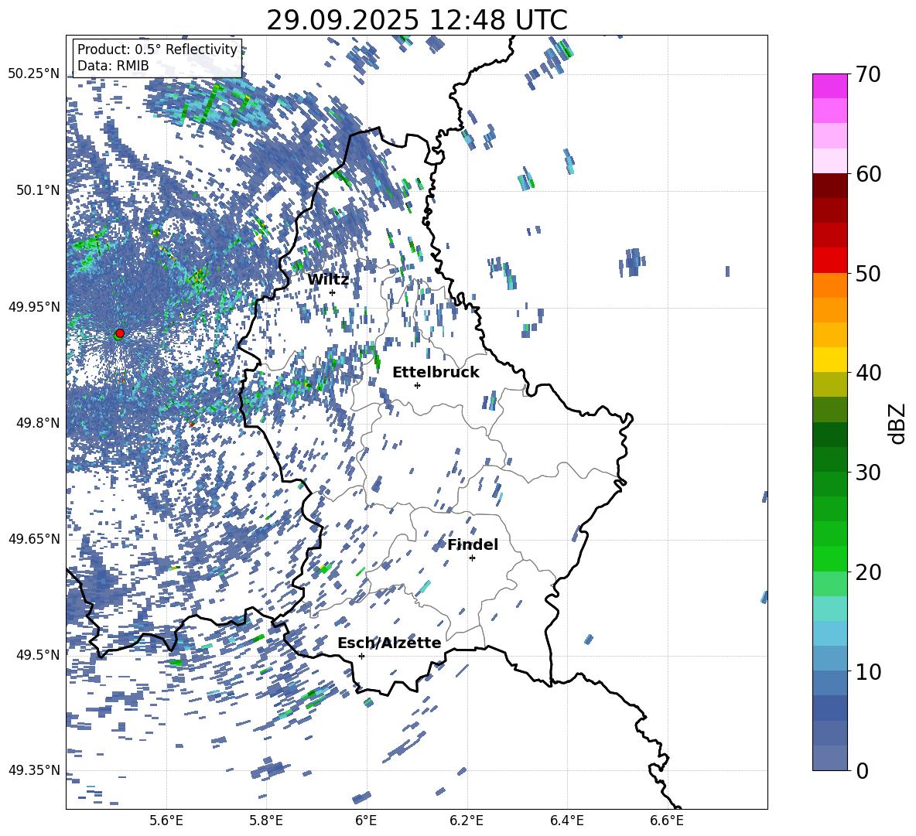
Task: Click the 50.1°N latitude label
Action: pyautogui.click(x=38, y=190)
